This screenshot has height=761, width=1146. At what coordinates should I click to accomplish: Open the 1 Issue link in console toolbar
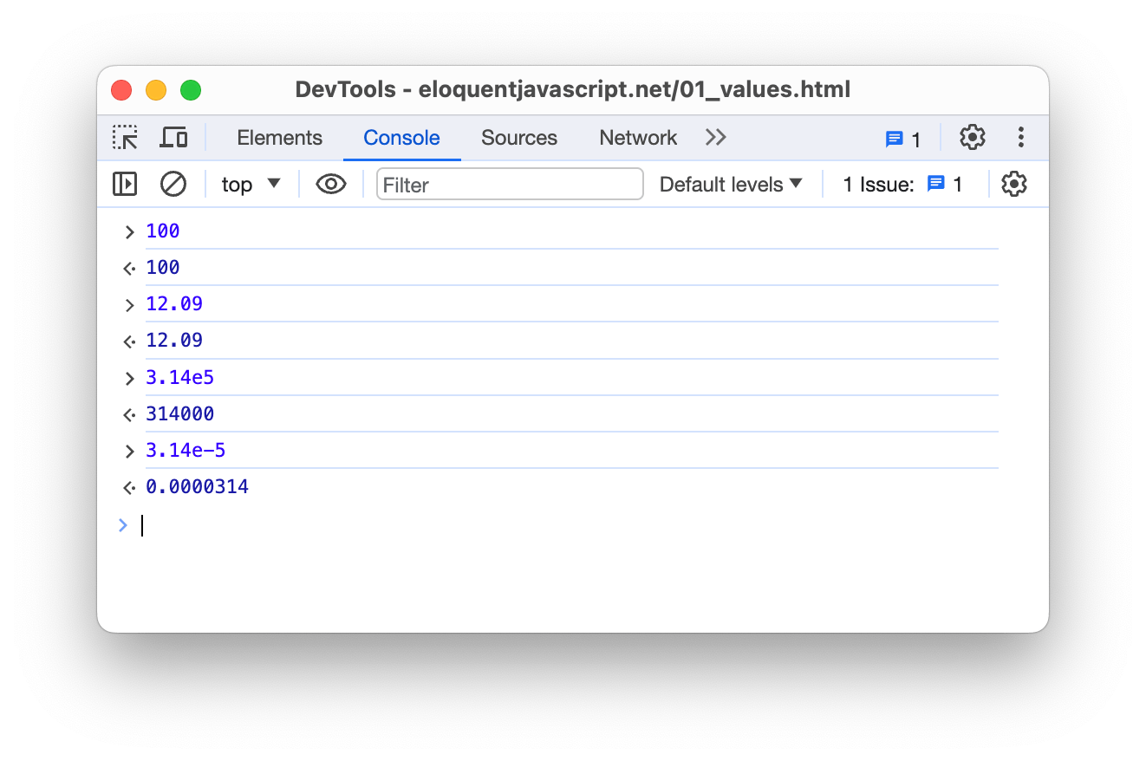tap(902, 185)
